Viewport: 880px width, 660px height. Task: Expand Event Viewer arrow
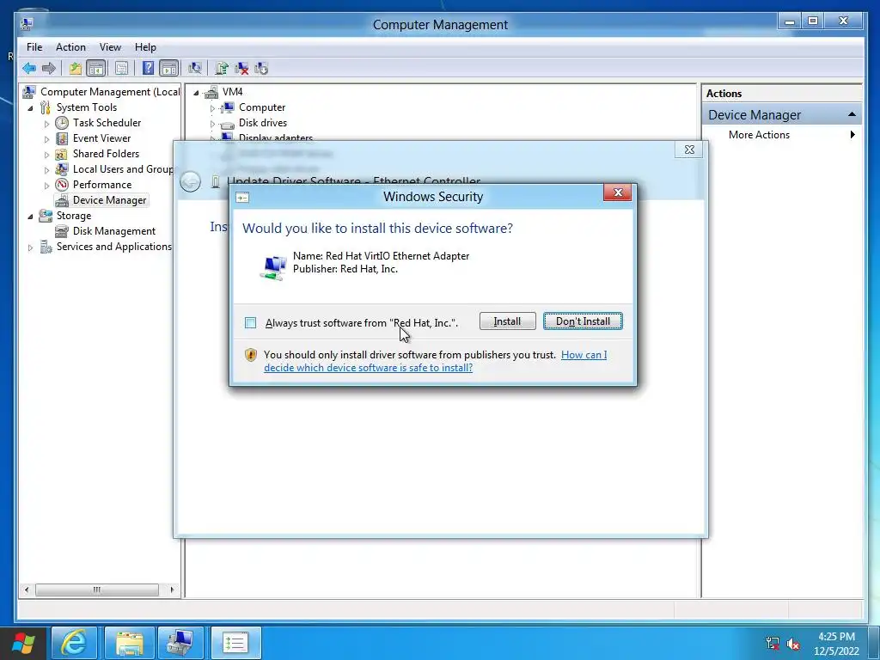point(46,138)
